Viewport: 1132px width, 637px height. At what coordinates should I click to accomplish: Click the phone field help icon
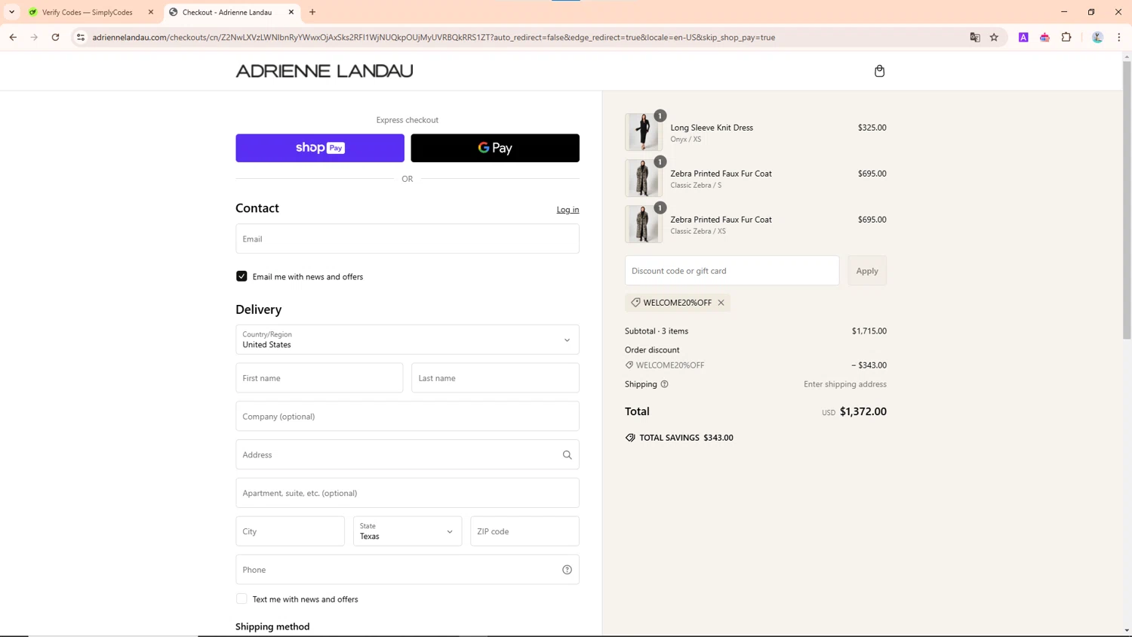[x=567, y=570]
